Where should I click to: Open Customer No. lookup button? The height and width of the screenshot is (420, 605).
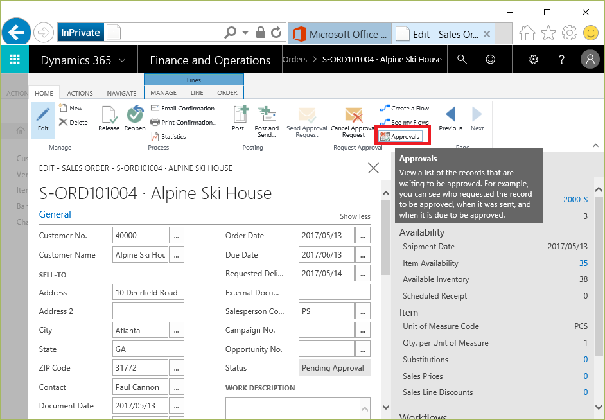(x=177, y=235)
